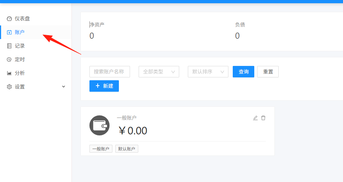Click the 设置 gear icon
Viewport: 343px width, 182px height.
[9, 87]
